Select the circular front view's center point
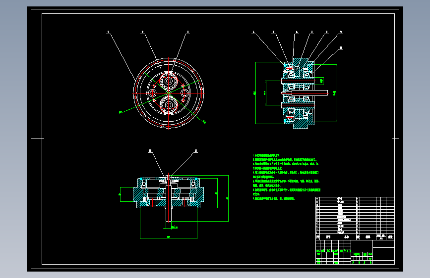The width and height of the screenshot is (430, 278). 169,93
